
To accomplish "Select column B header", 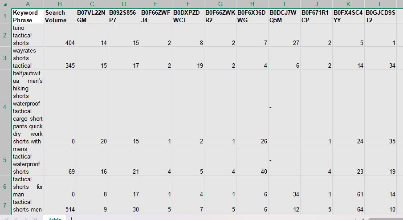I will (60, 4).
